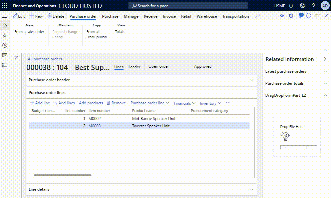Delete the purchase order
The height and width of the screenshot is (198, 331).
(56, 16)
